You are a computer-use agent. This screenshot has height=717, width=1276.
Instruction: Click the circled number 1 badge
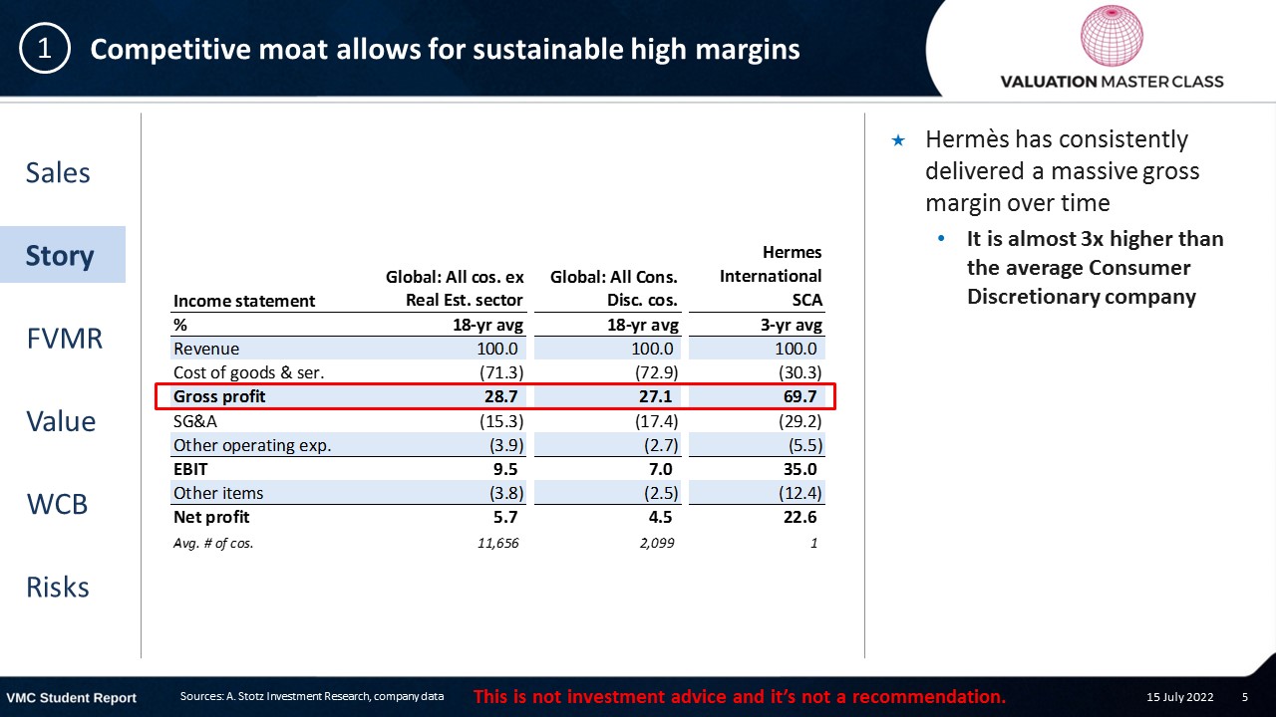[x=45, y=49]
